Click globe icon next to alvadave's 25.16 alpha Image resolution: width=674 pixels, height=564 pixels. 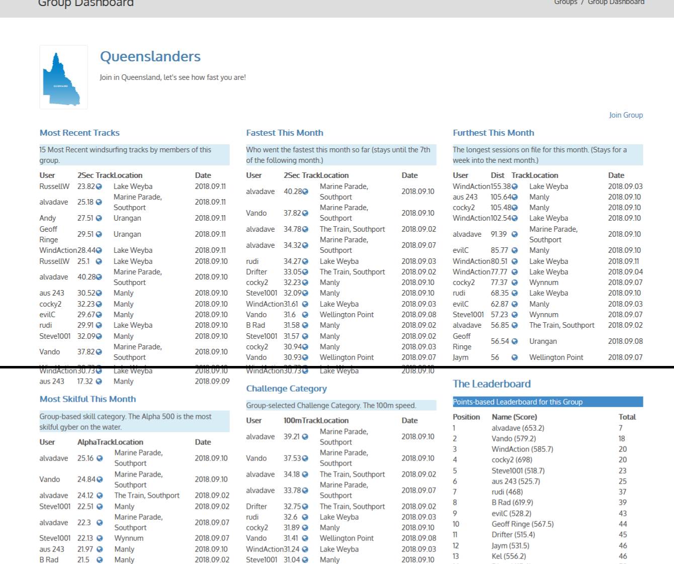[100, 458]
